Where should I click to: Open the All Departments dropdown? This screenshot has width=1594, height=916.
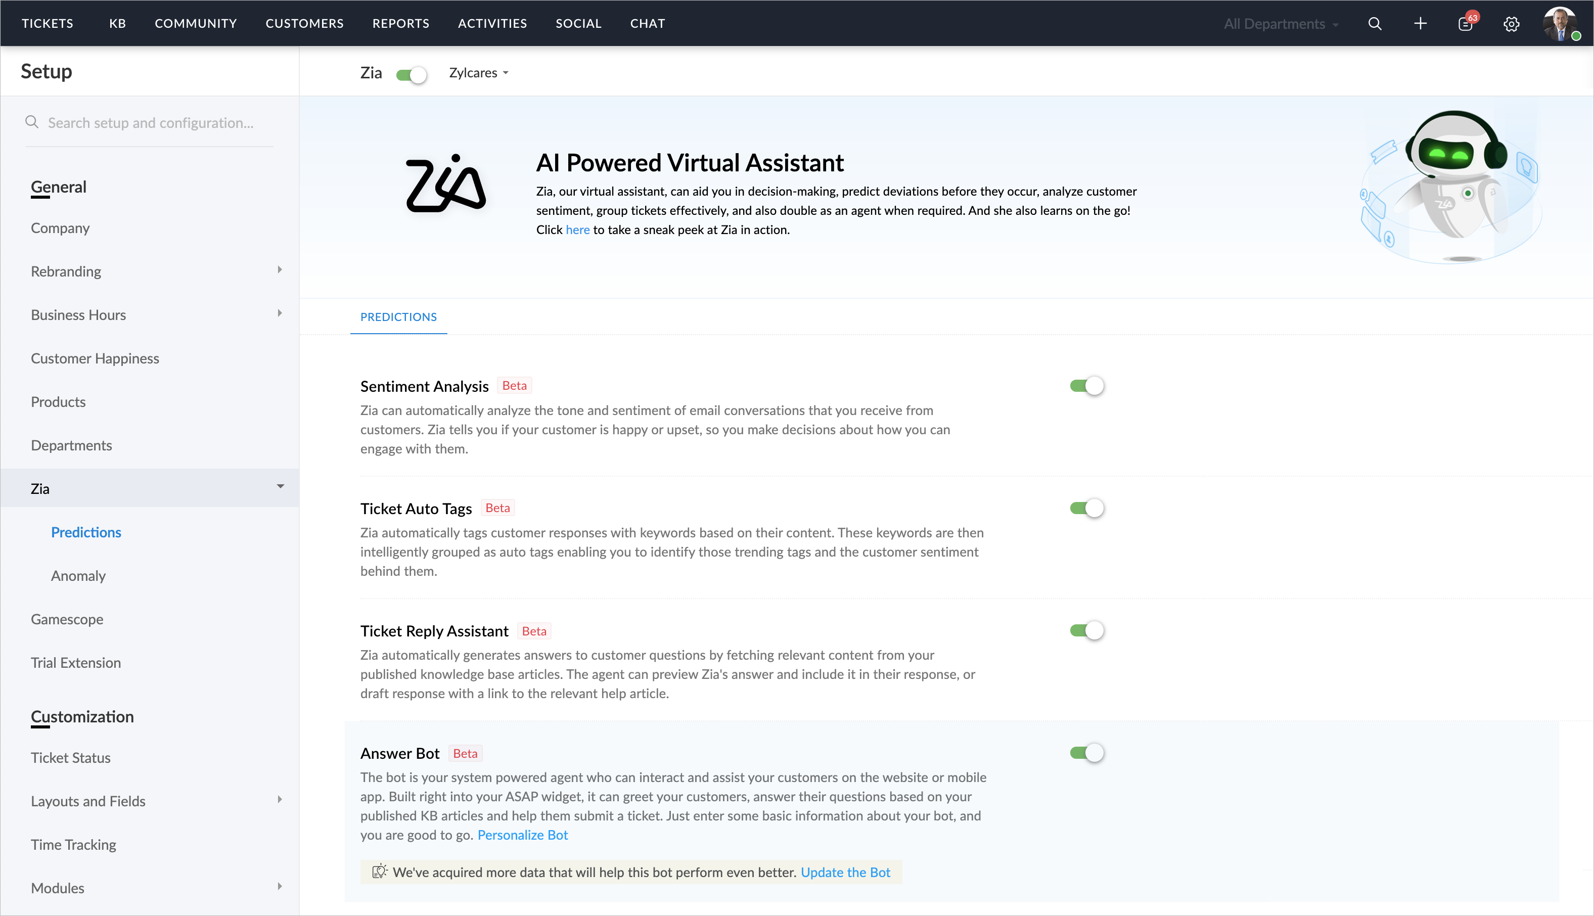point(1280,24)
